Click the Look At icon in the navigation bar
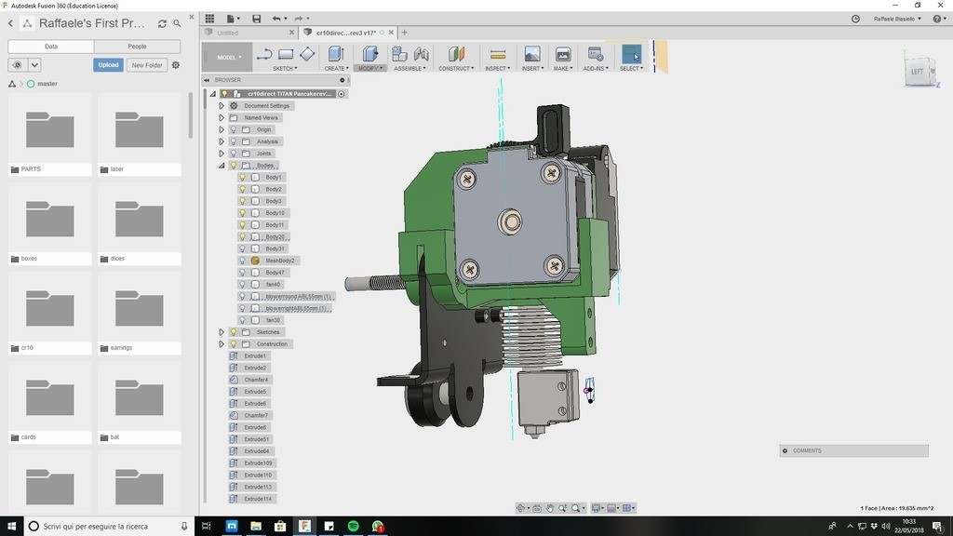The image size is (953, 536). [537, 508]
